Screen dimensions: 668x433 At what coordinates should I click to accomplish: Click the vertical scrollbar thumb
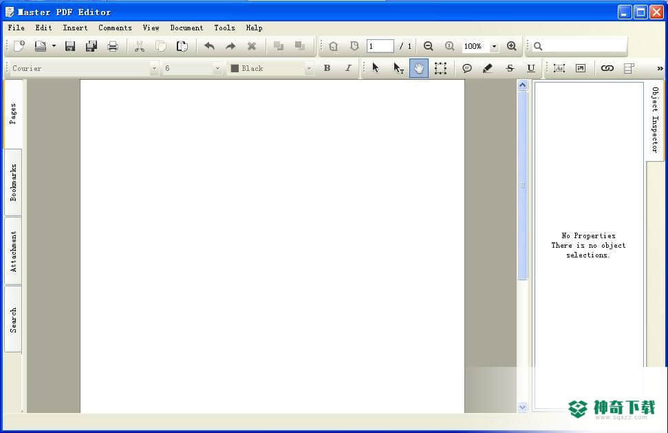(523, 185)
